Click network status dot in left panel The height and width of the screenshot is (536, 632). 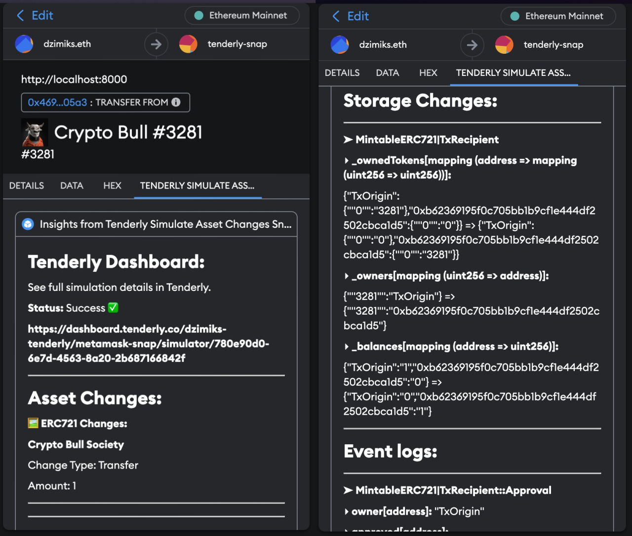click(x=199, y=15)
